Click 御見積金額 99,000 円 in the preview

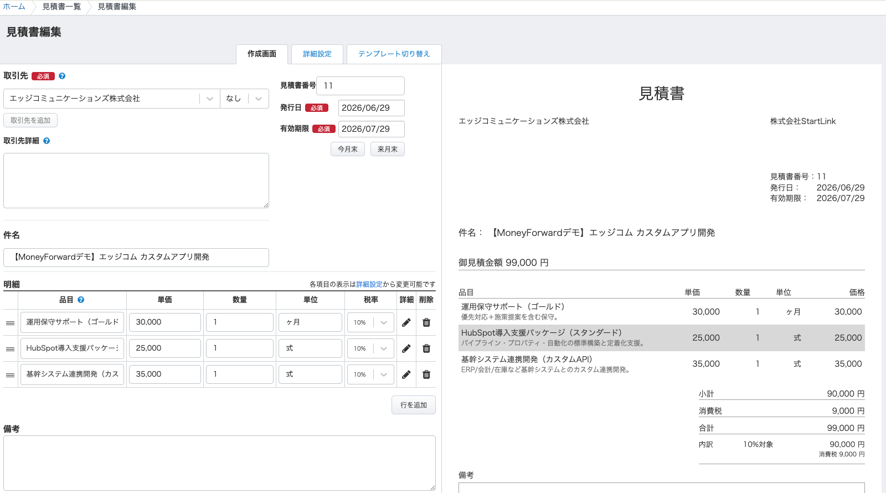click(503, 263)
